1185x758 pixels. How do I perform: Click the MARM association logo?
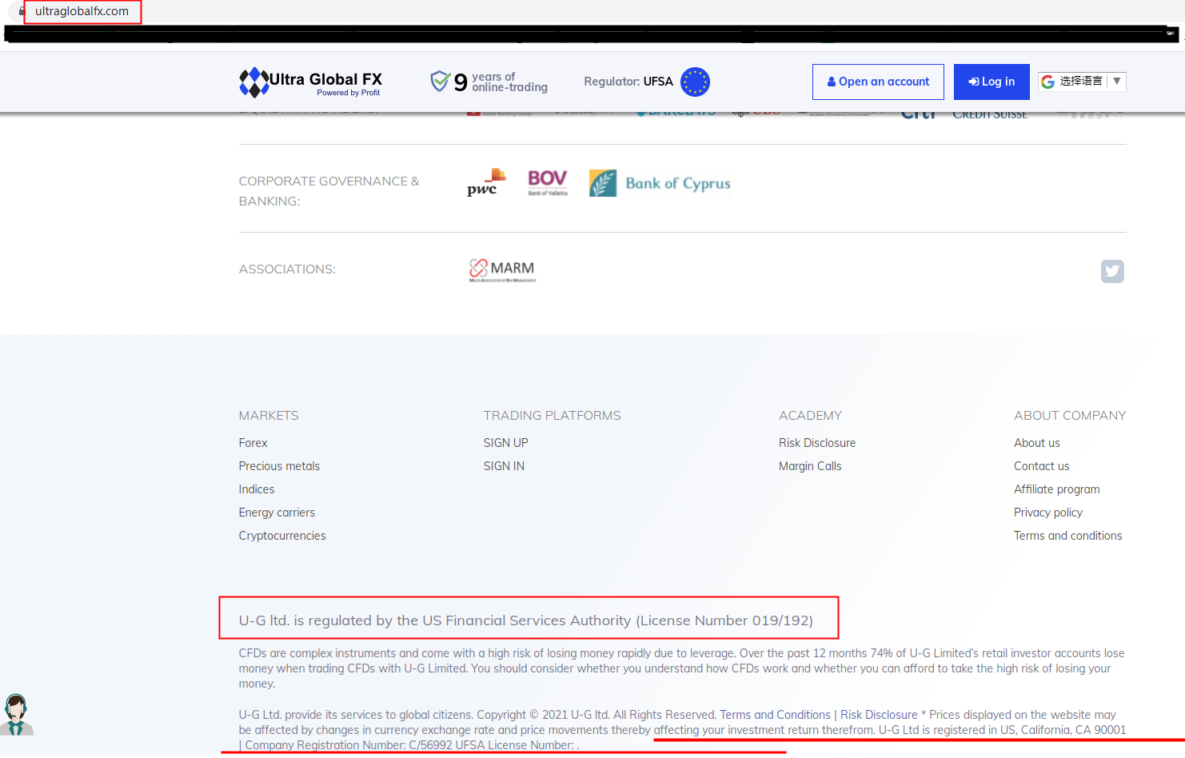502,270
